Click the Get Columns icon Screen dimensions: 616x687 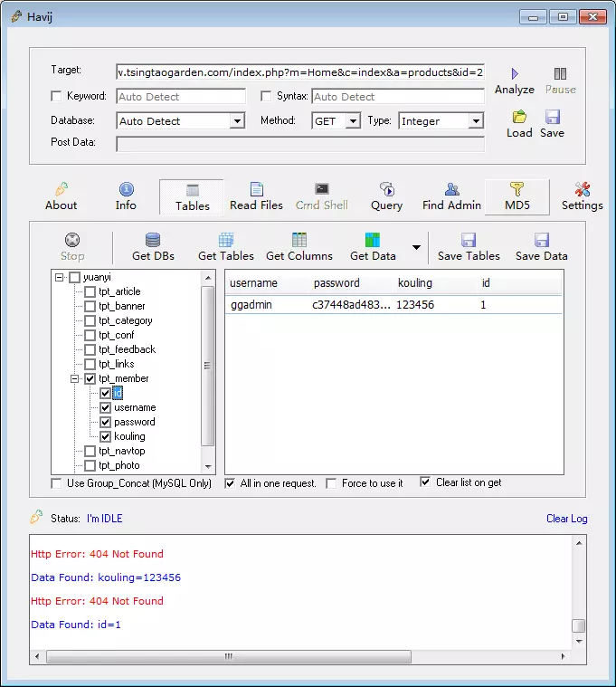click(x=299, y=240)
